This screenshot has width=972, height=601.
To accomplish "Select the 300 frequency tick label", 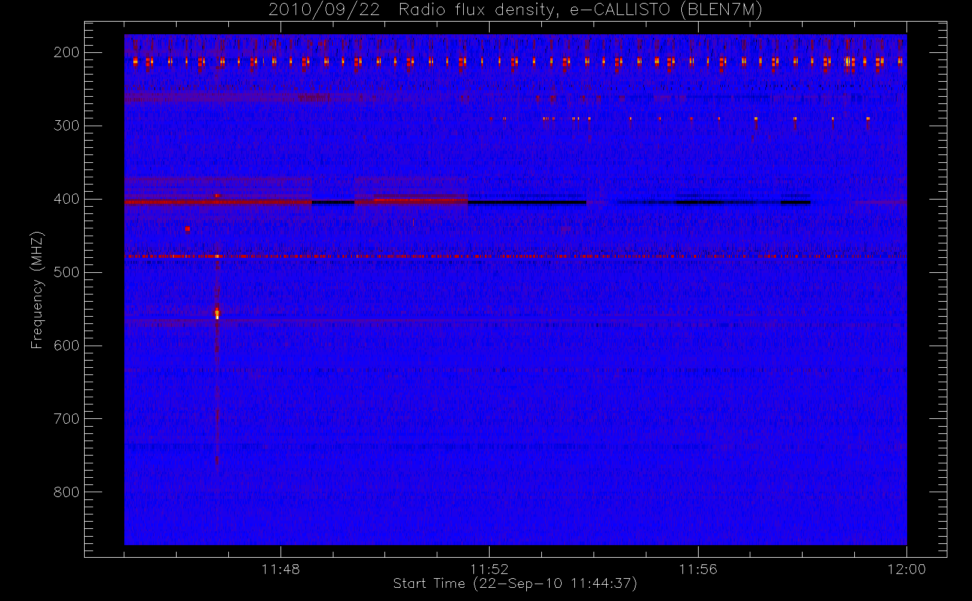I will click(x=66, y=126).
